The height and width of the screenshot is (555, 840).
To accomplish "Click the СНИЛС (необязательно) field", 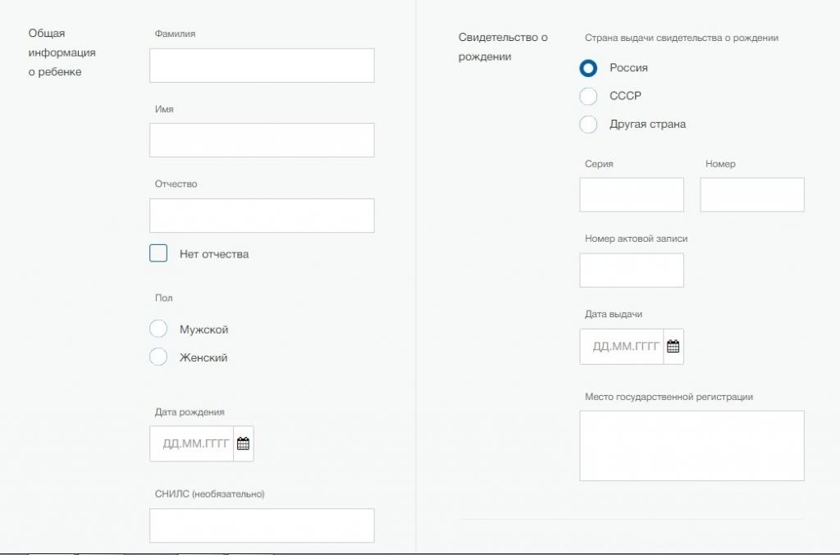I will click(x=261, y=525).
